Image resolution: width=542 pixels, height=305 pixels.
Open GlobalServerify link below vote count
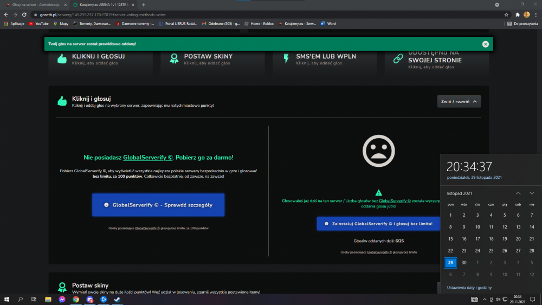[x=379, y=252]
